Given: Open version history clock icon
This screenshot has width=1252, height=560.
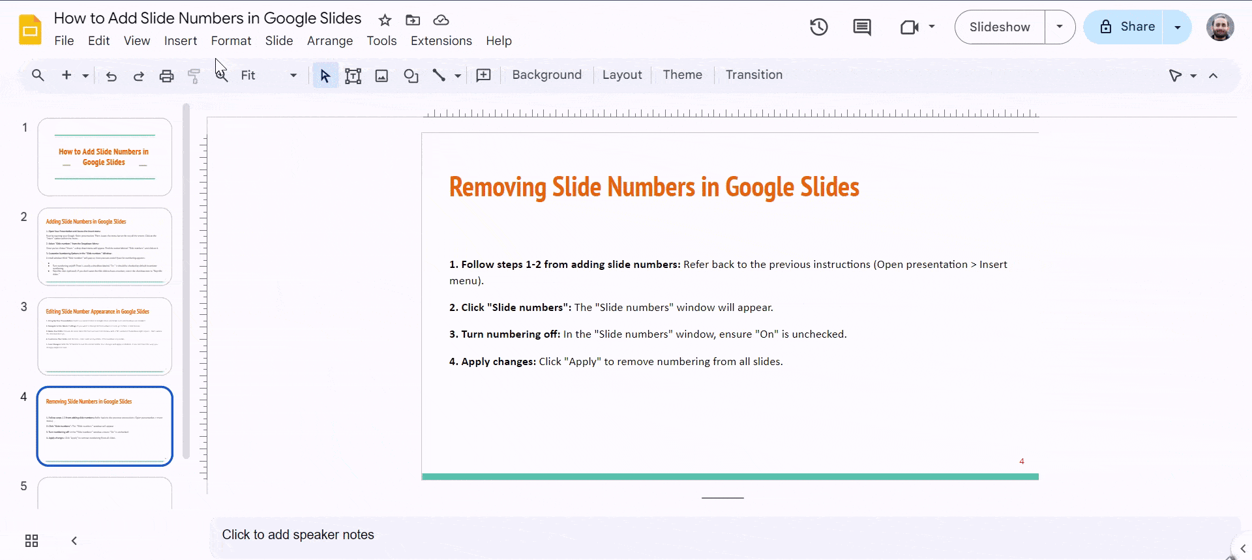Looking at the screenshot, I should tap(818, 27).
